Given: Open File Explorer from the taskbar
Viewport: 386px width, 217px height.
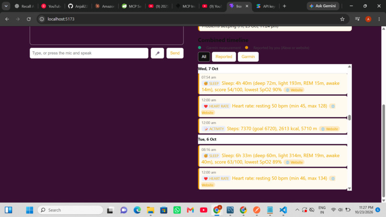Looking at the screenshot, I should coord(150,210).
